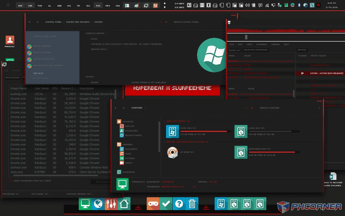Open Downloads in Computer sidebar
Viewport: 345px width, 216px height.
129,131
